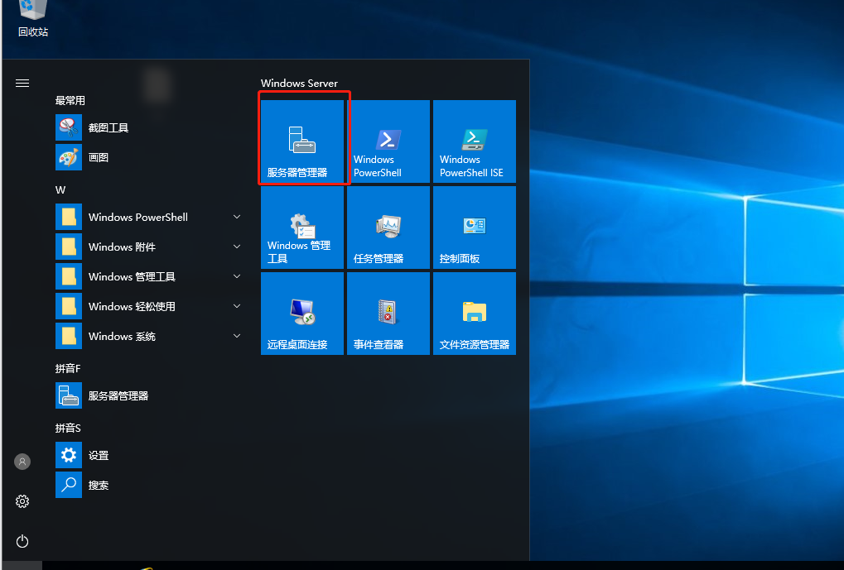Click the 截图工具 scissors icon

(69, 127)
